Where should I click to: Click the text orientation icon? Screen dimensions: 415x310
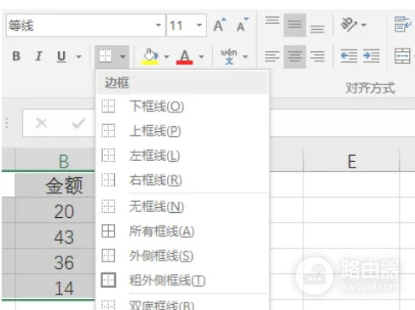click(x=349, y=25)
